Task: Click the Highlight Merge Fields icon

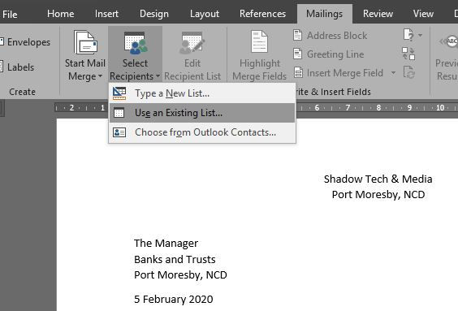Action: pos(259,41)
